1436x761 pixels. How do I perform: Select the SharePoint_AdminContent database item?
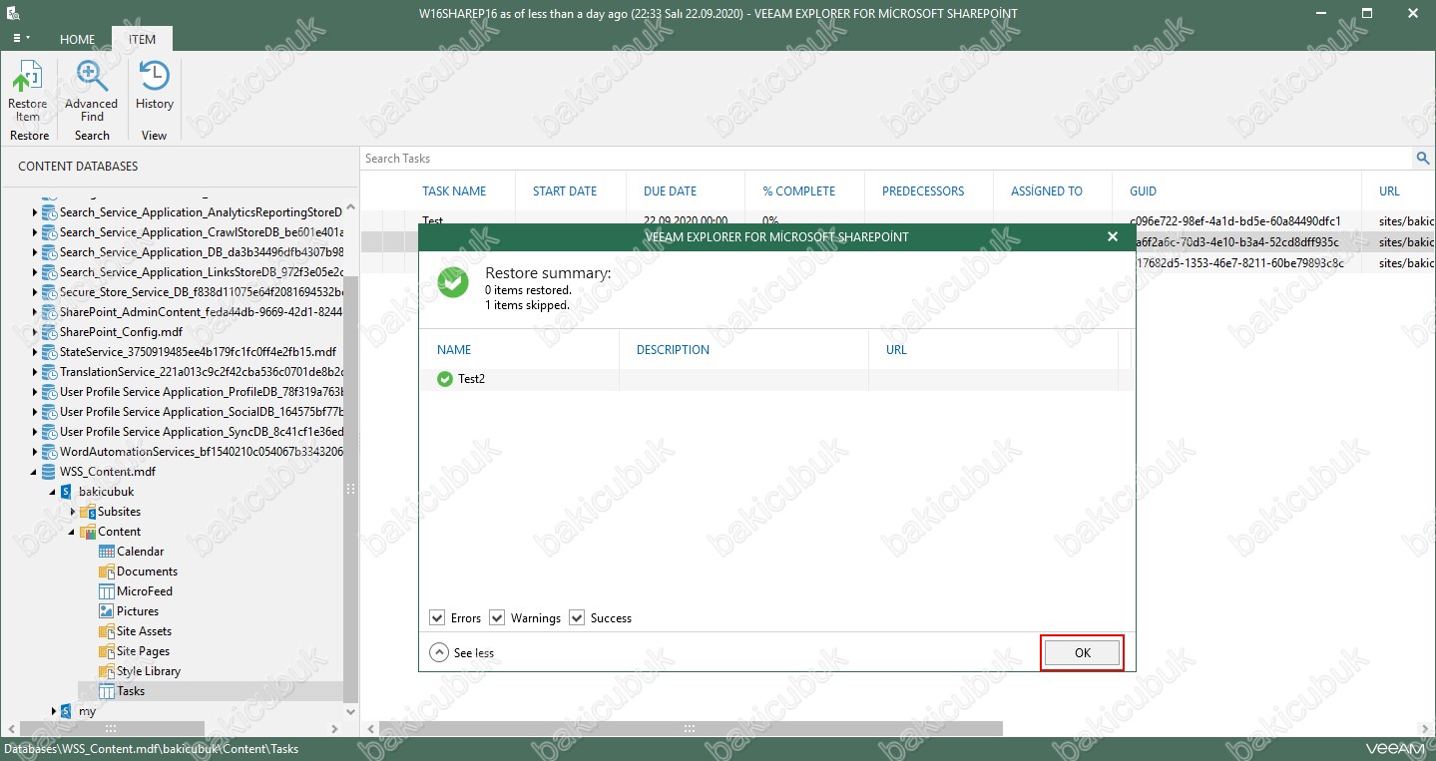click(202, 312)
